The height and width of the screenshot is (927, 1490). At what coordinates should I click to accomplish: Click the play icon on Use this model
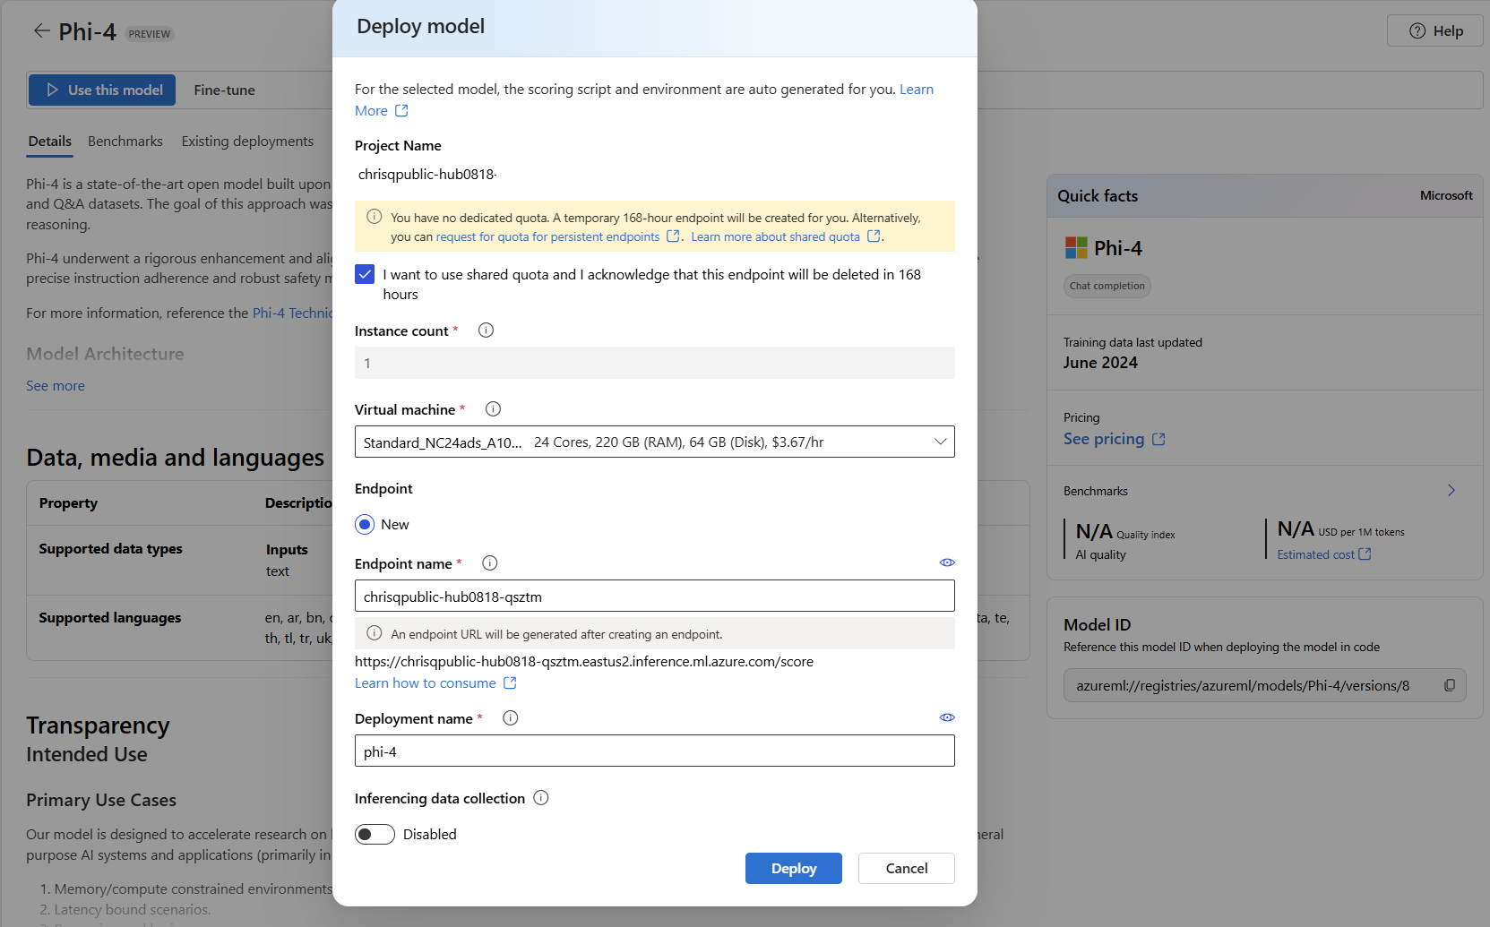(53, 90)
